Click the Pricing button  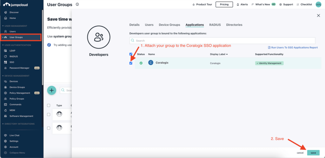[224, 4]
